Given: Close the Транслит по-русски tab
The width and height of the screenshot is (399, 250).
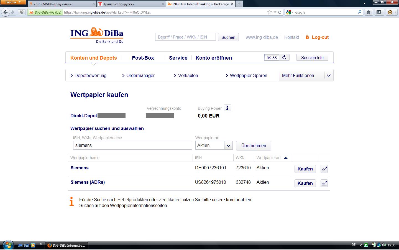Looking at the screenshot, I should pyautogui.click(x=163, y=4).
